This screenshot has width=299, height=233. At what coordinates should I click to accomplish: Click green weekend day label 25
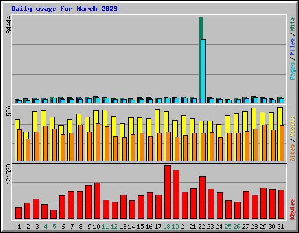pyautogui.click(x=228, y=227)
